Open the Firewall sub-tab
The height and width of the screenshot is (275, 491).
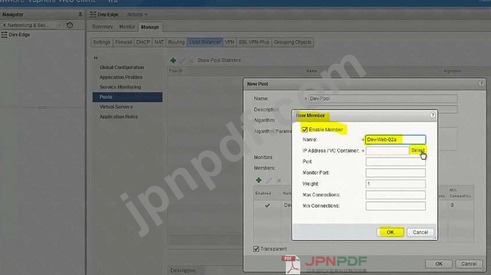[123, 42]
